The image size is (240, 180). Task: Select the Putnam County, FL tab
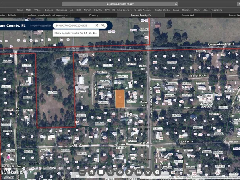click(141, 15)
